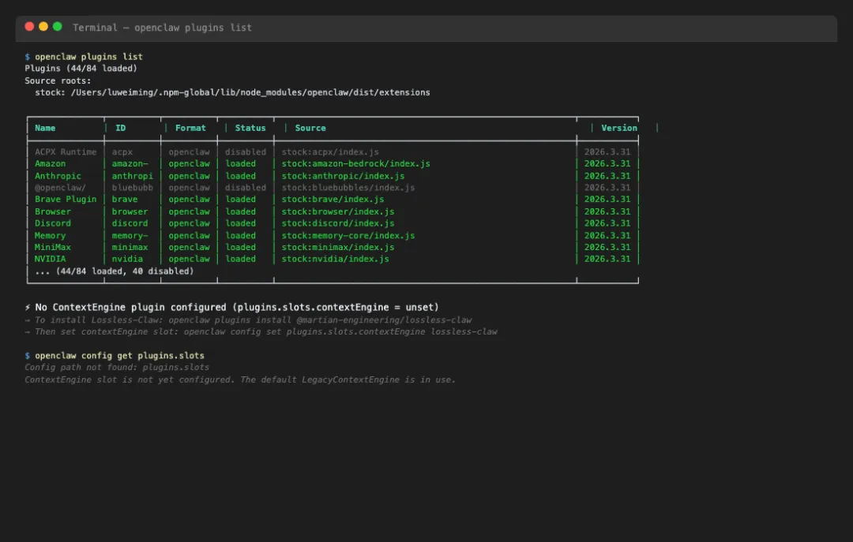Click version 2026.3.31 in ACPX Runtime row
The width and height of the screenshot is (853, 542).
(x=607, y=152)
